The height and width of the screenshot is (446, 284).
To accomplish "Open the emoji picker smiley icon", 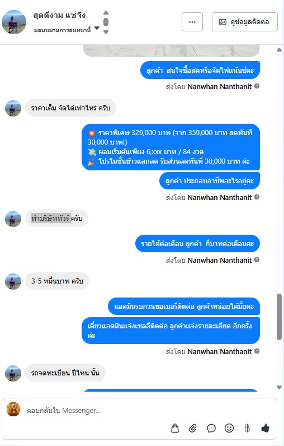I will tap(229, 428).
